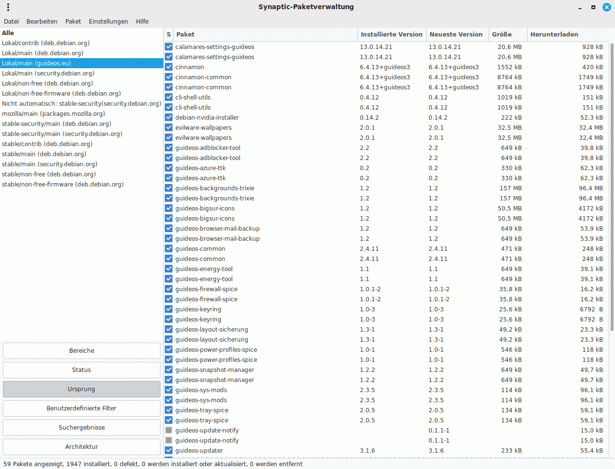Viewport: 615px width, 469px height.
Task: Click the vertical scrollbar of the package list
Action: [x=612, y=187]
